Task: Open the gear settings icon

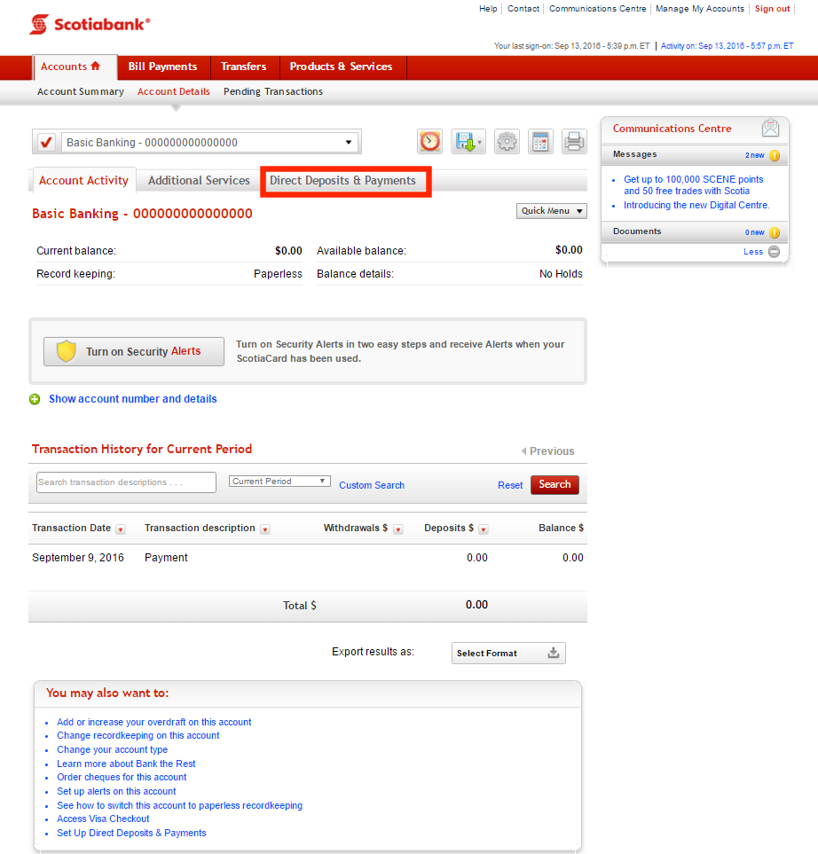Action: click(507, 142)
